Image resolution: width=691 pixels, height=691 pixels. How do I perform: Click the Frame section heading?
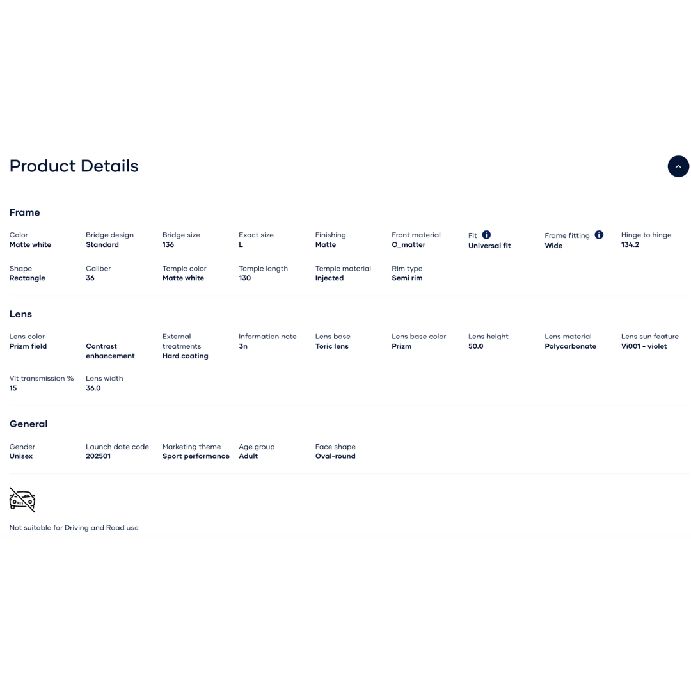[x=25, y=212]
